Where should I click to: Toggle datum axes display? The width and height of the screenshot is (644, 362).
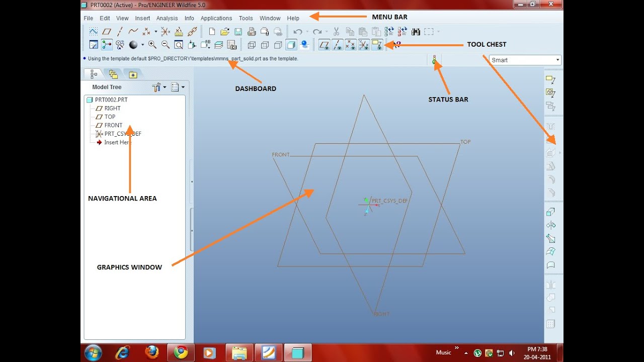338,45
